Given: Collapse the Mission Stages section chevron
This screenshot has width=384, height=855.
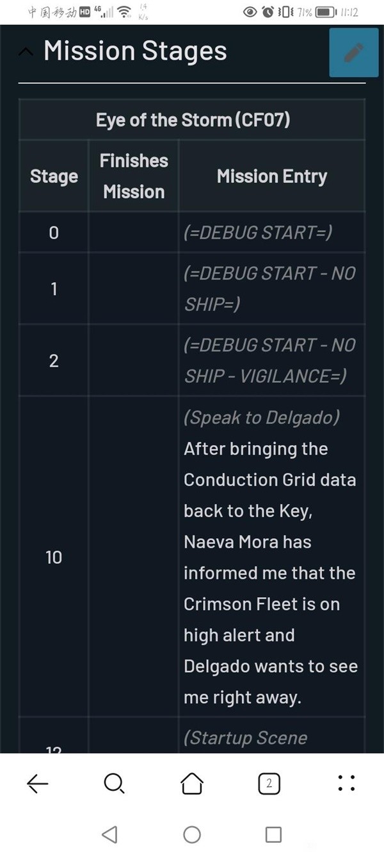Looking at the screenshot, I should click(26, 53).
